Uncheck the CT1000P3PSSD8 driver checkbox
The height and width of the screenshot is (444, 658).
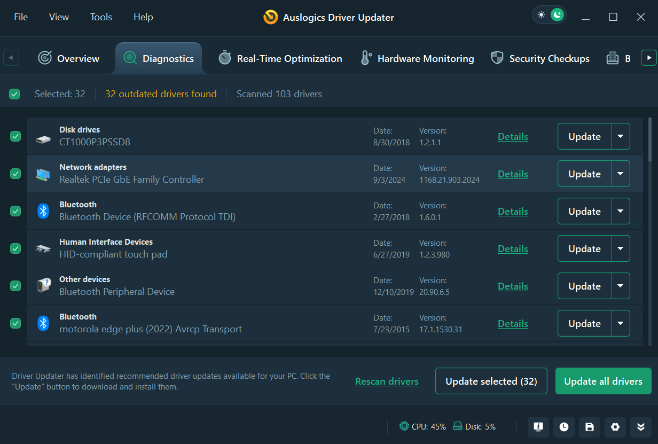(x=15, y=136)
